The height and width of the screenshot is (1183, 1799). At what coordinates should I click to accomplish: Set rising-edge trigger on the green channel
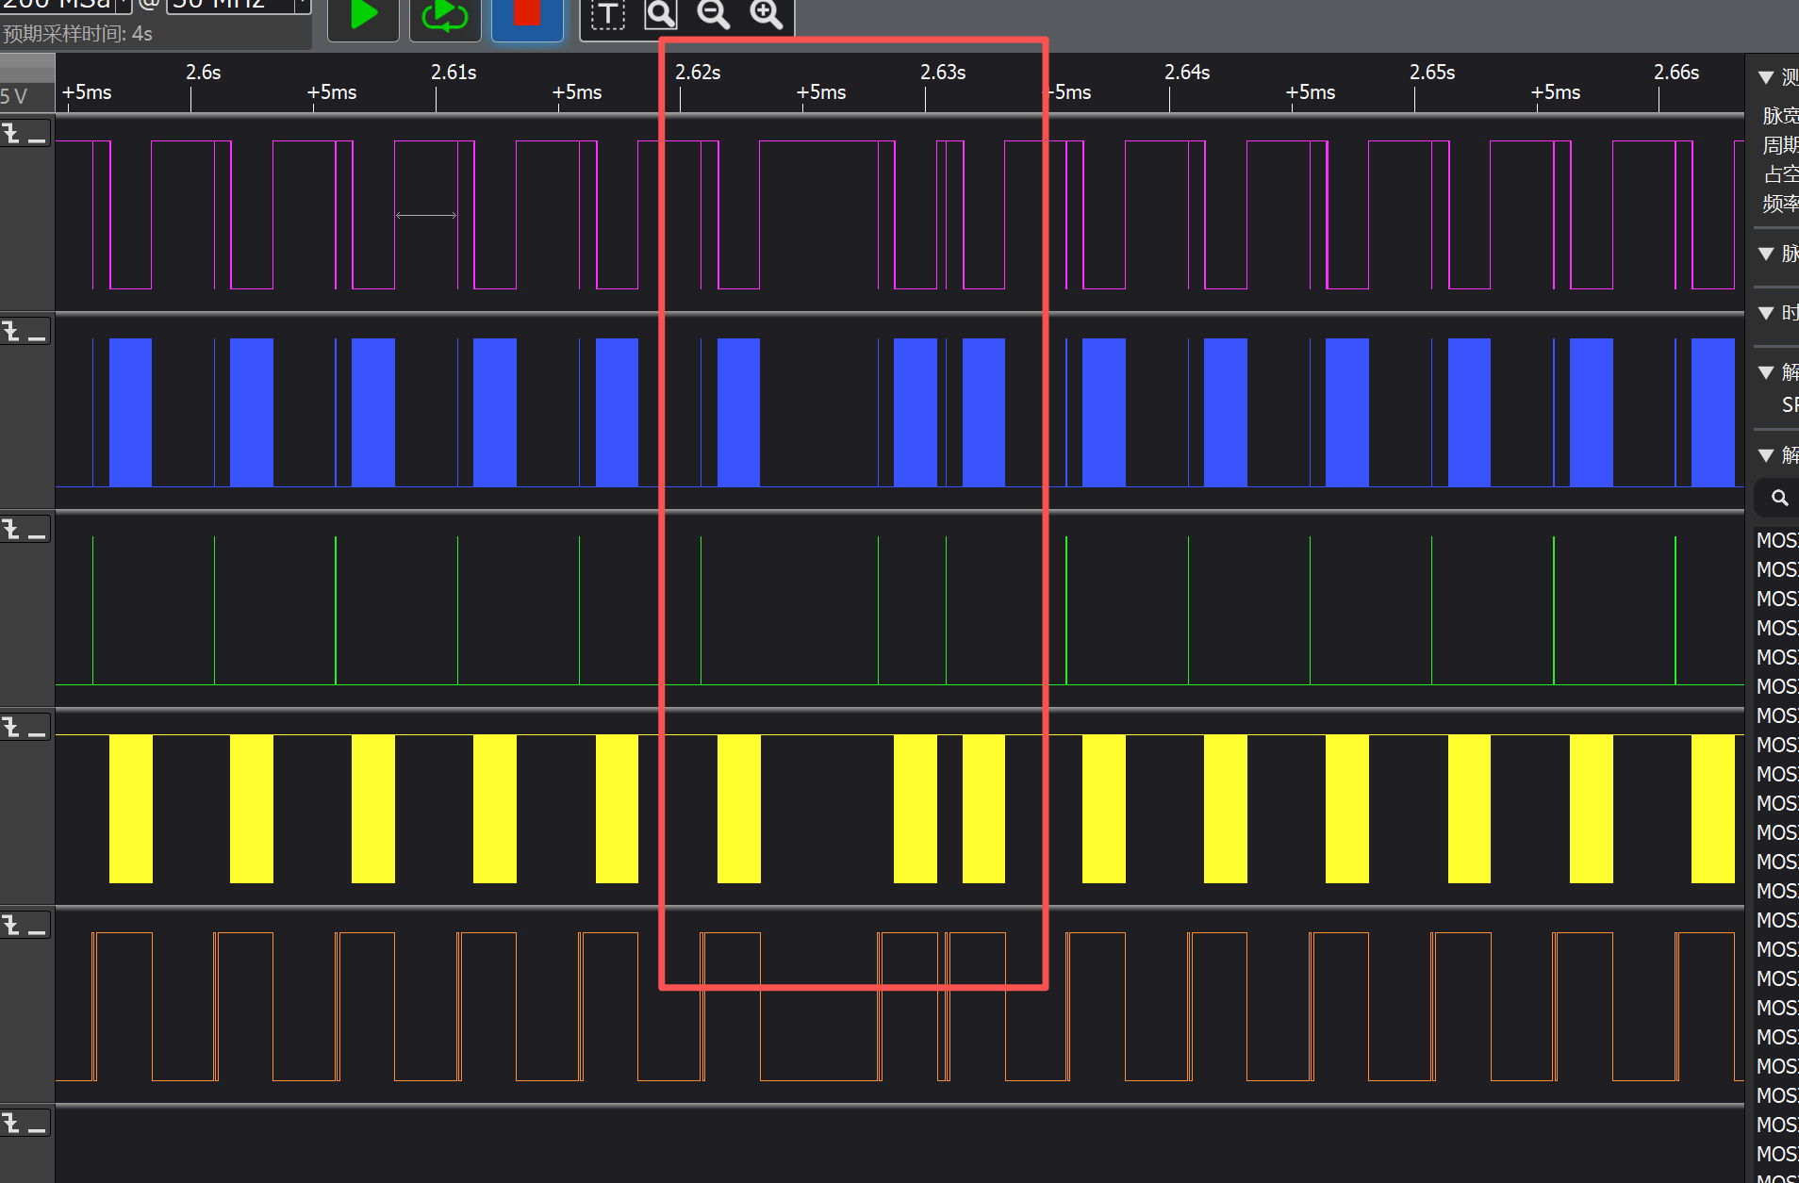pos(10,530)
